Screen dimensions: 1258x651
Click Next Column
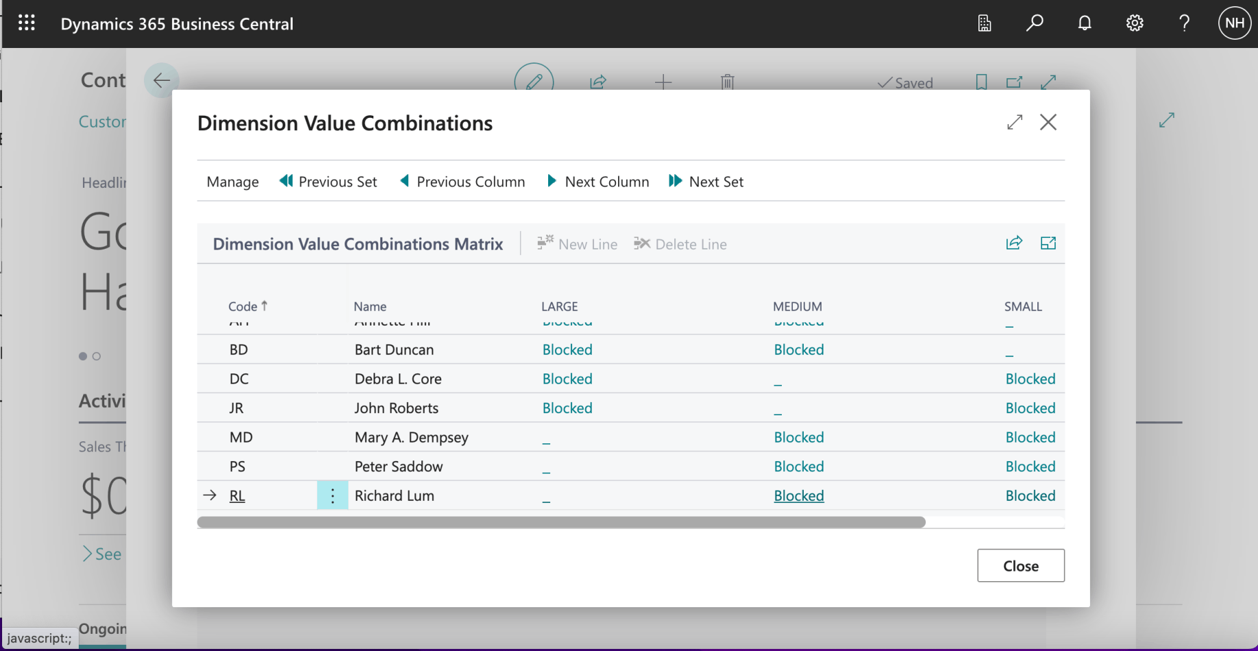pyautogui.click(x=598, y=182)
